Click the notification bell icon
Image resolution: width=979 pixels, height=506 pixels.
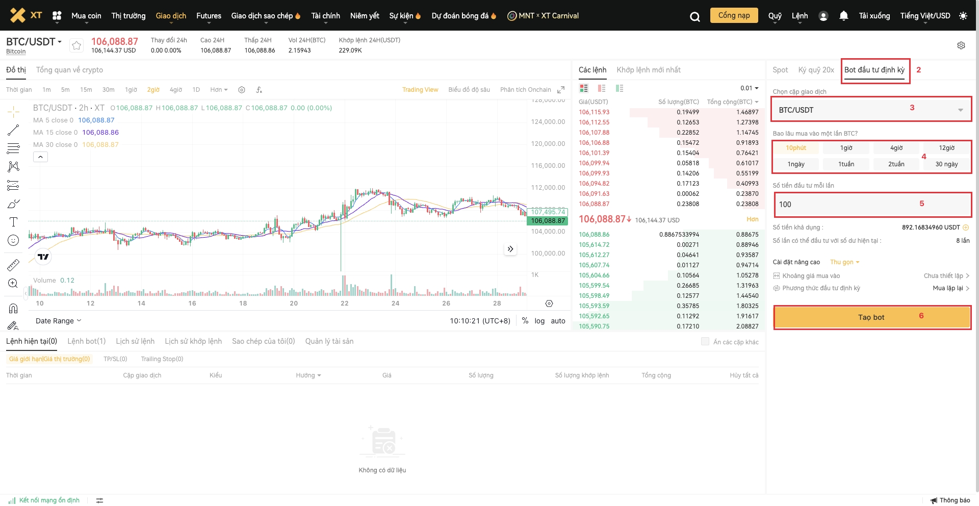843,16
